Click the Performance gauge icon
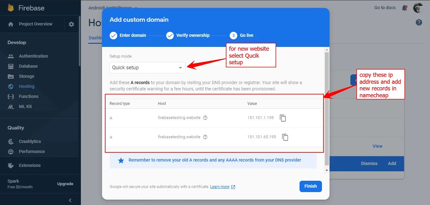The image size is (430, 205). [x=11, y=152]
